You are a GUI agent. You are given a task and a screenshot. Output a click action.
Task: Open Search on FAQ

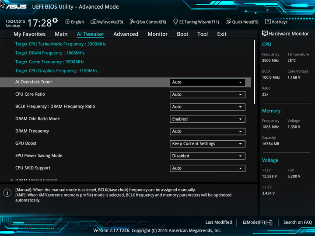[x=298, y=222]
